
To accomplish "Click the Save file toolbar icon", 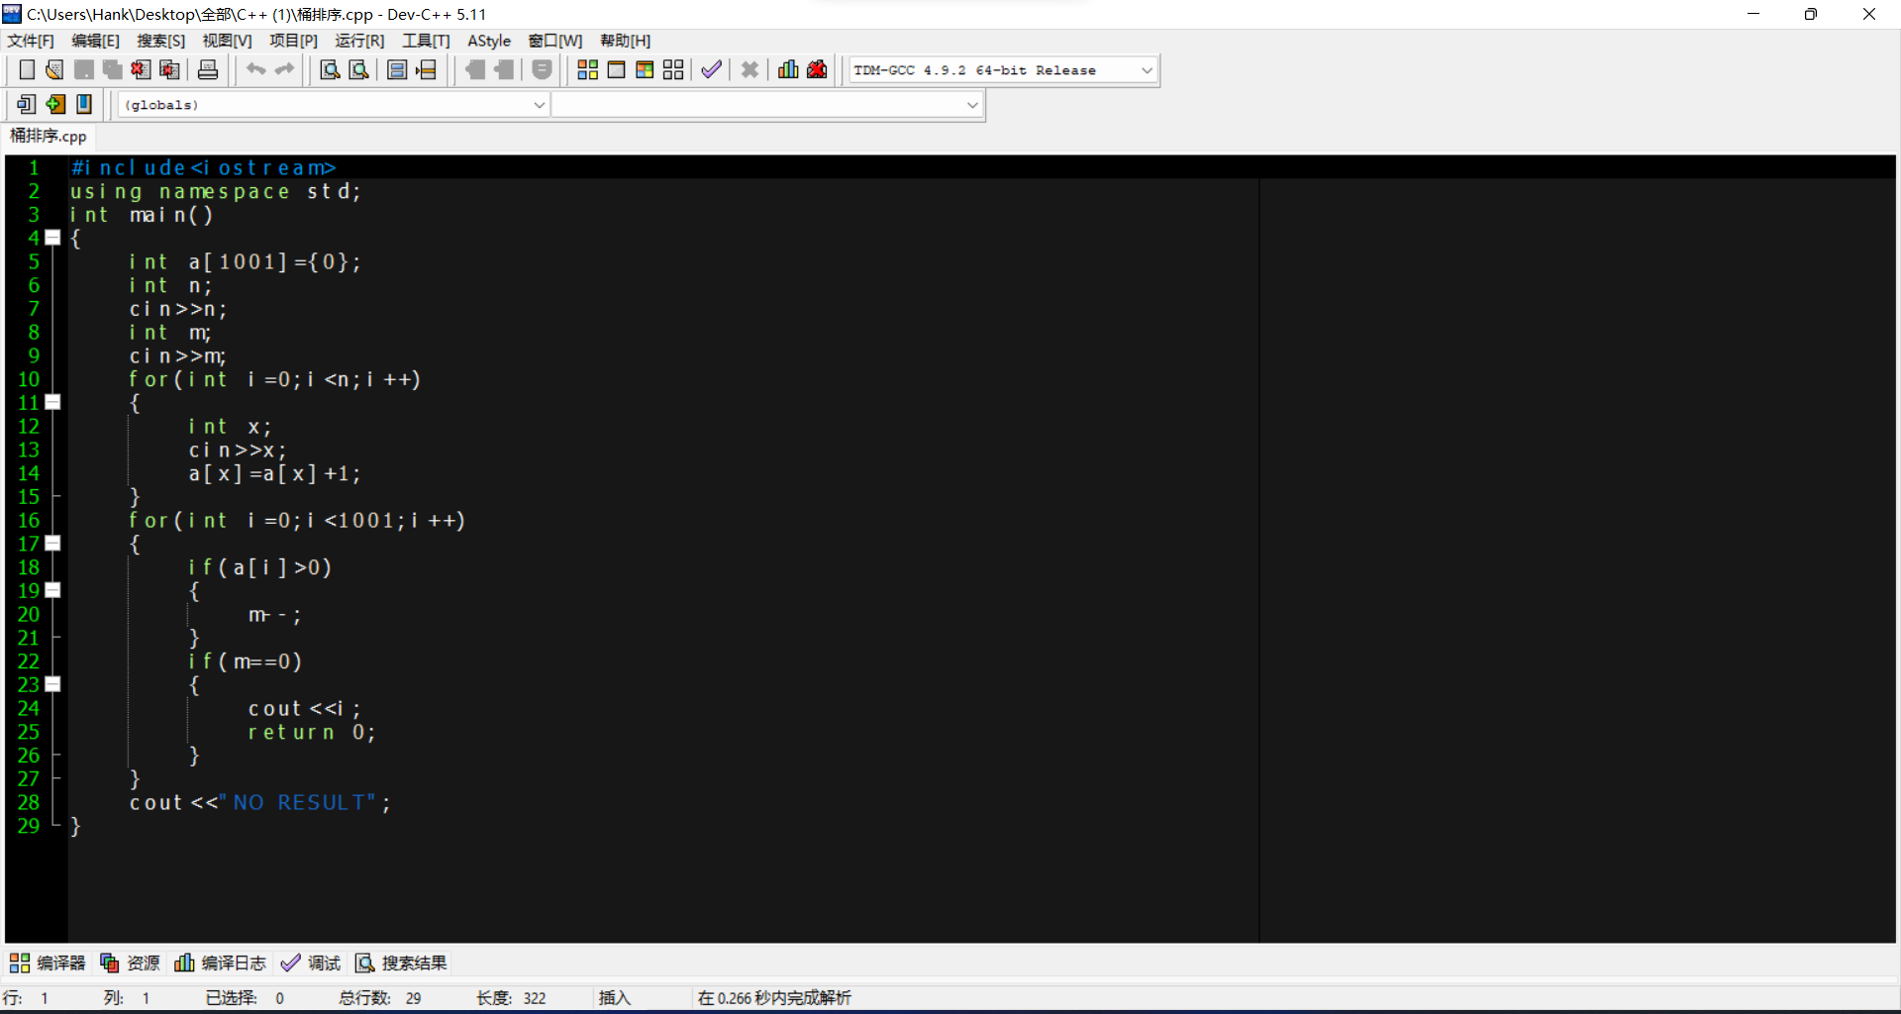I will coord(84,69).
